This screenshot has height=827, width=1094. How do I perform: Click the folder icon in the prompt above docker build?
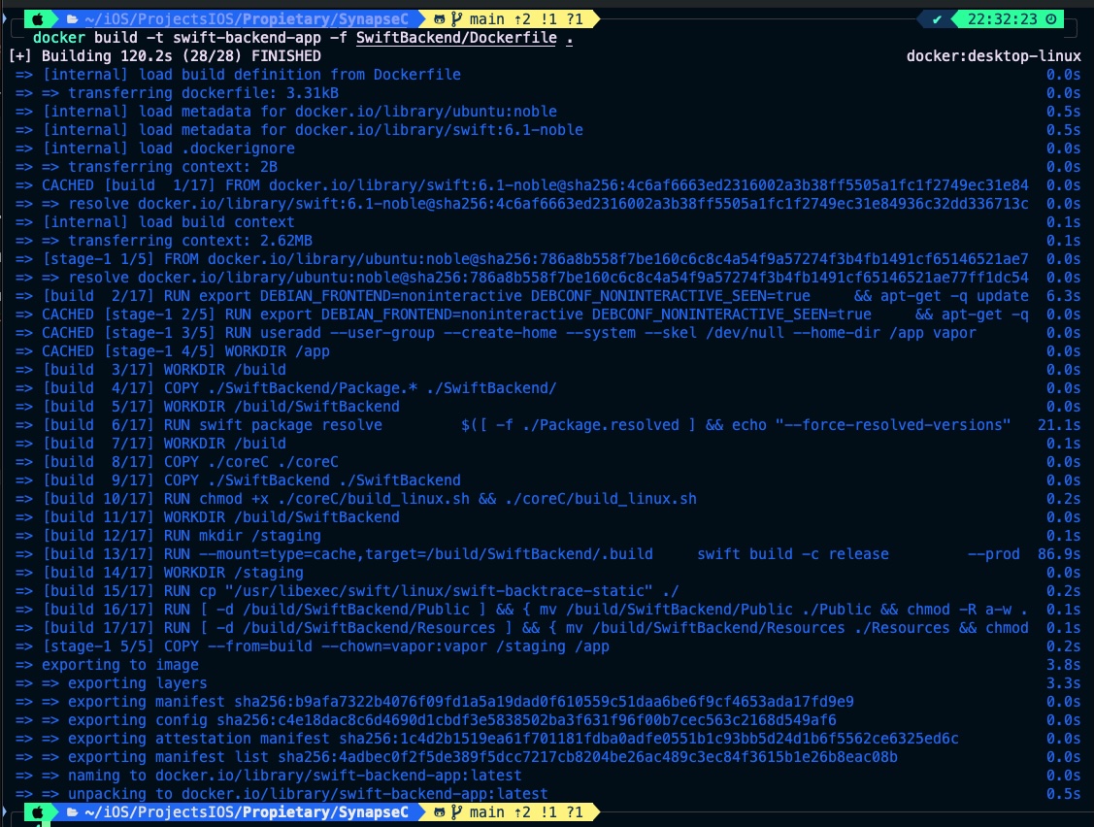click(x=72, y=19)
